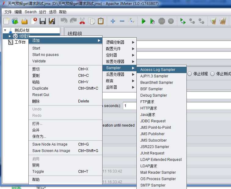Click the Open file folder icon
Viewport: 231px width, 189px height.
click(x=24, y=21)
